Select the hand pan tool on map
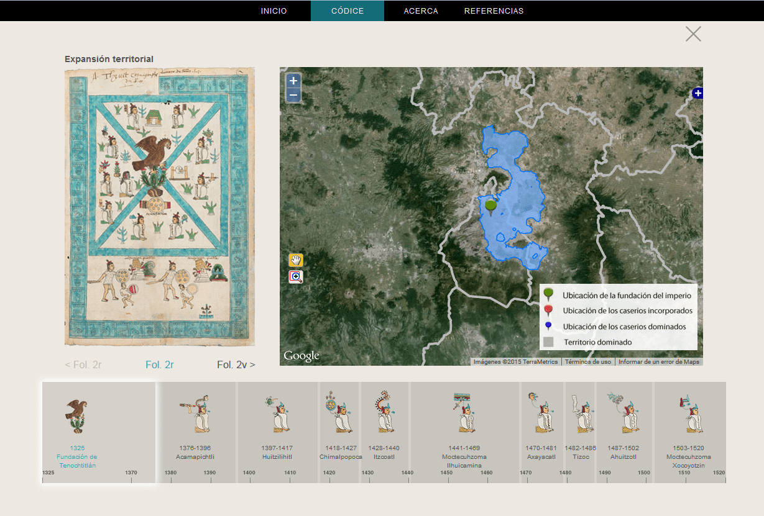The image size is (764, 516). click(296, 261)
